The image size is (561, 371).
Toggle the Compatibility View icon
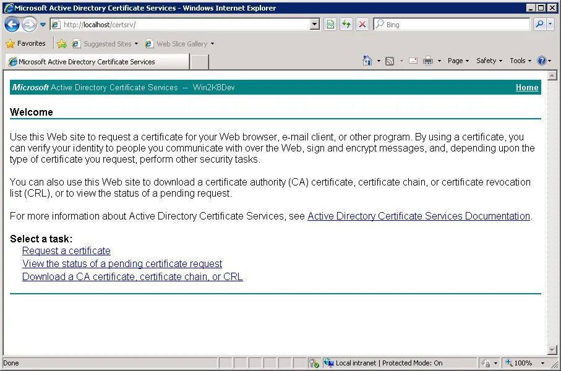pos(330,24)
